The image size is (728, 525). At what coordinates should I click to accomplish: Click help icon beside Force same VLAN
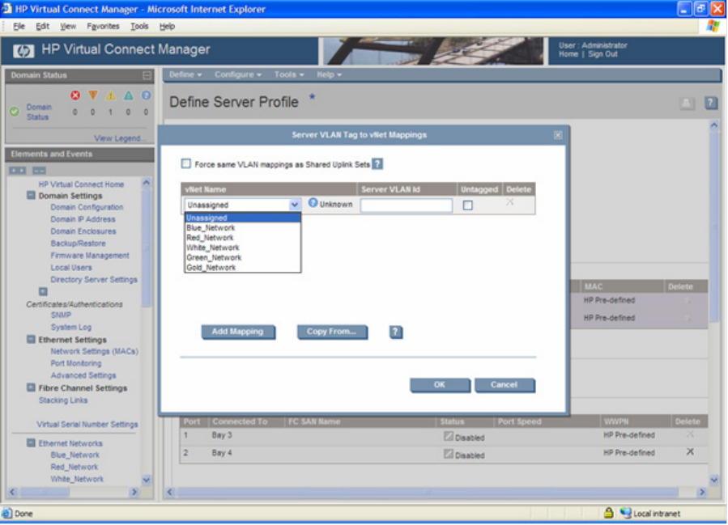[377, 164]
